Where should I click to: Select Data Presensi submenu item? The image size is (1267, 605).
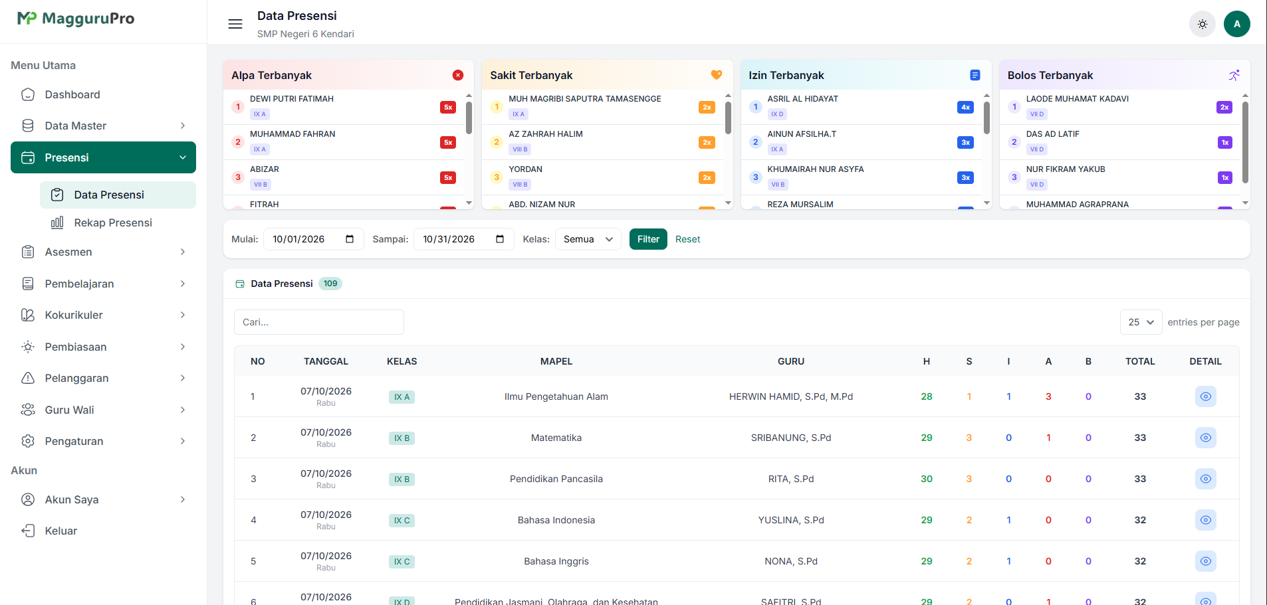tap(118, 195)
